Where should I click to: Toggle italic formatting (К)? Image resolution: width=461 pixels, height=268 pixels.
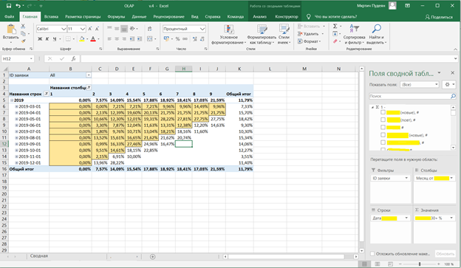point(47,39)
